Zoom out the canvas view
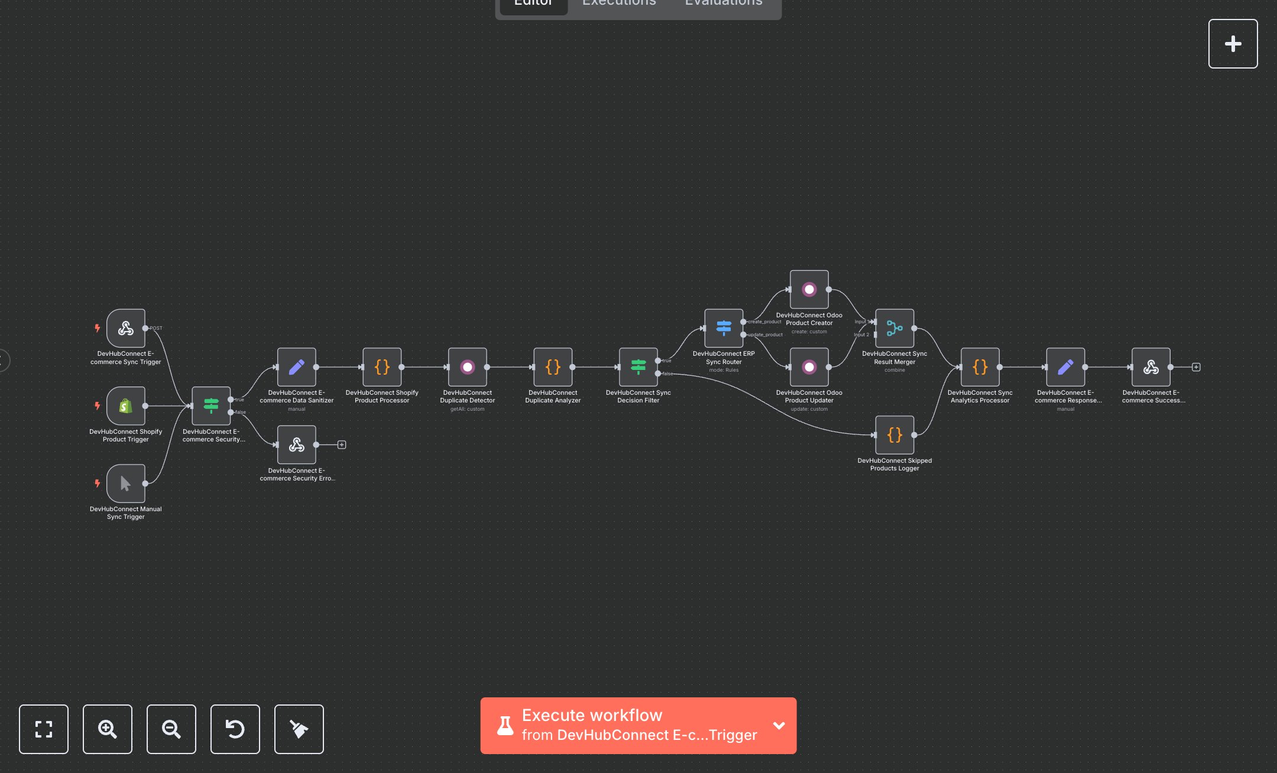This screenshot has height=773, width=1277. coord(171,729)
